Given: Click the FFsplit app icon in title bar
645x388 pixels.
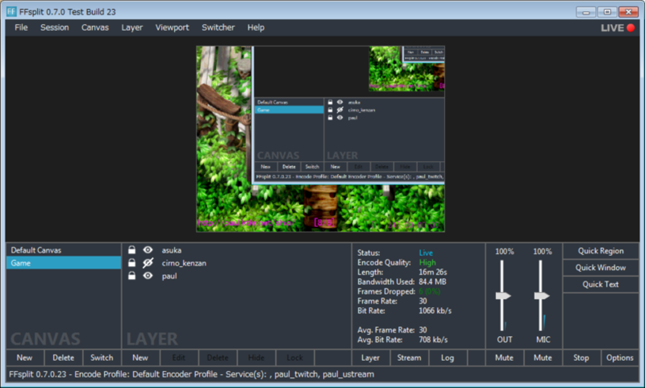Looking at the screenshot, I should click(11, 11).
